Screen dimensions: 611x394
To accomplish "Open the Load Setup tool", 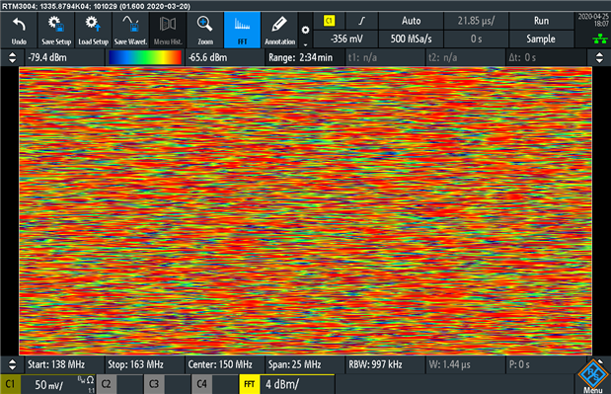I will [93, 30].
